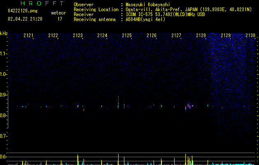259x165 pixels.
Task: Click the tall meteor echo reaching 0.9 kHz
Action: click(x=118, y=101)
